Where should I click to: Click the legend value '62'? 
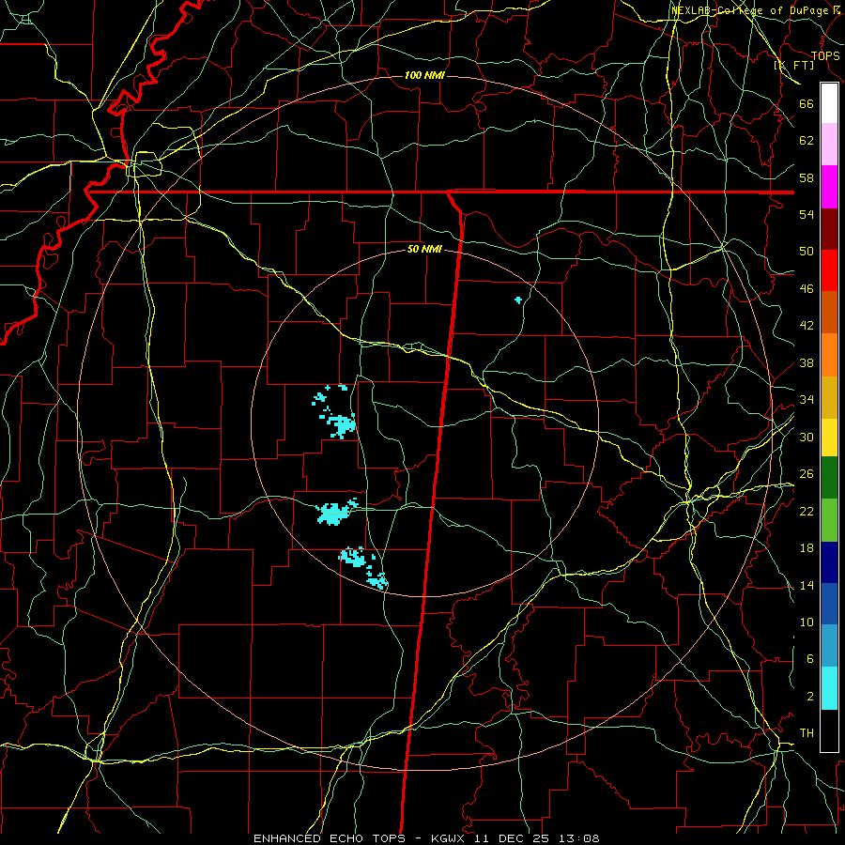(x=807, y=141)
